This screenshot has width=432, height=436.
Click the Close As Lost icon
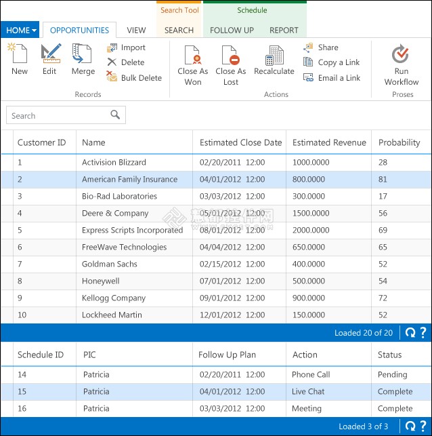230,55
